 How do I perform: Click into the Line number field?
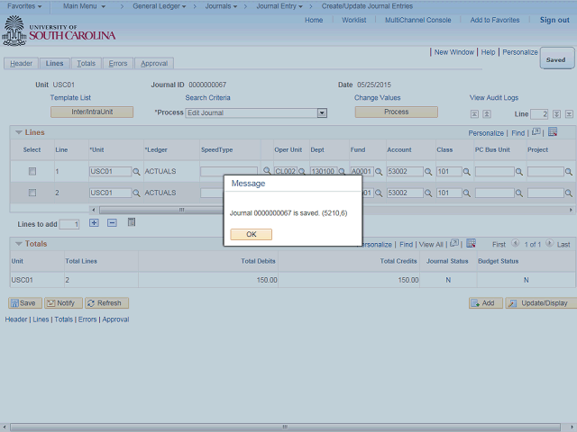click(539, 114)
